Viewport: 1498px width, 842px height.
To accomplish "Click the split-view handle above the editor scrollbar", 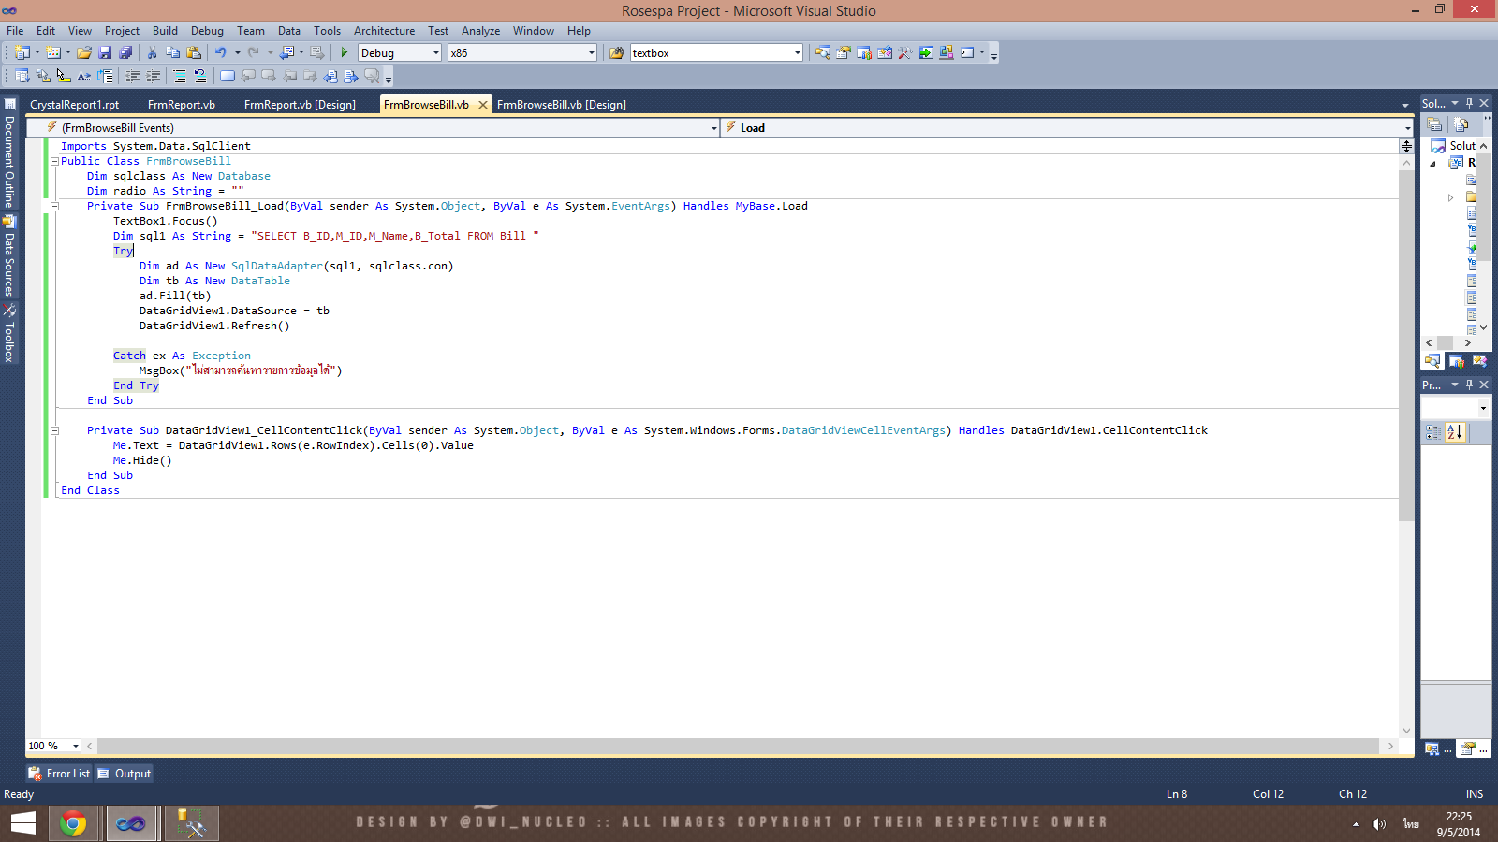I will coord(1406,146).
